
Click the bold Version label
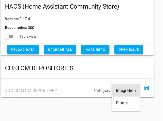pyautogui.click(x=12, y=19)
